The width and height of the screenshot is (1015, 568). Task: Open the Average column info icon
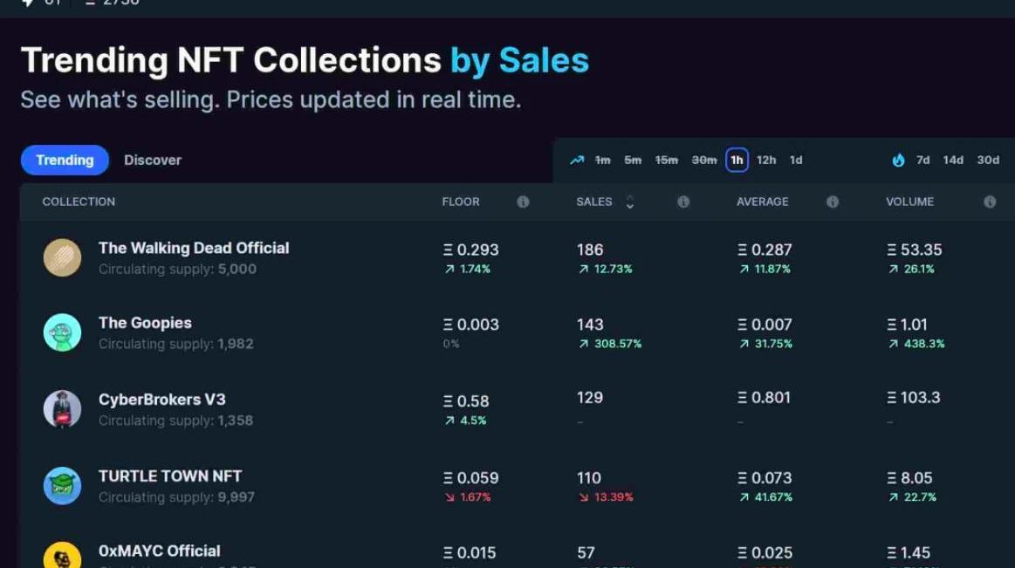point(833,202)
